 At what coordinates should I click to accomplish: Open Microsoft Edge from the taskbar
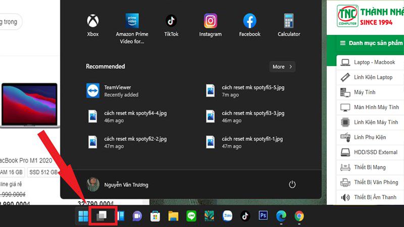pos(281,216)
